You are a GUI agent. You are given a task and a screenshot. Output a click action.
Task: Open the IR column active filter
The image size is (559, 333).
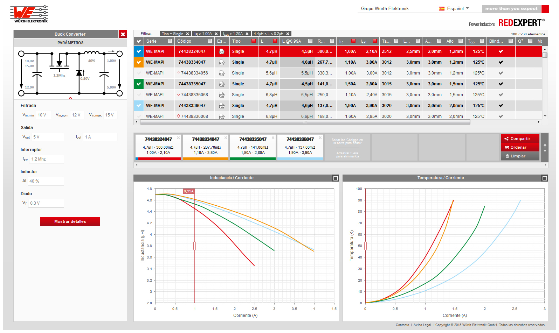click(353, 41)
